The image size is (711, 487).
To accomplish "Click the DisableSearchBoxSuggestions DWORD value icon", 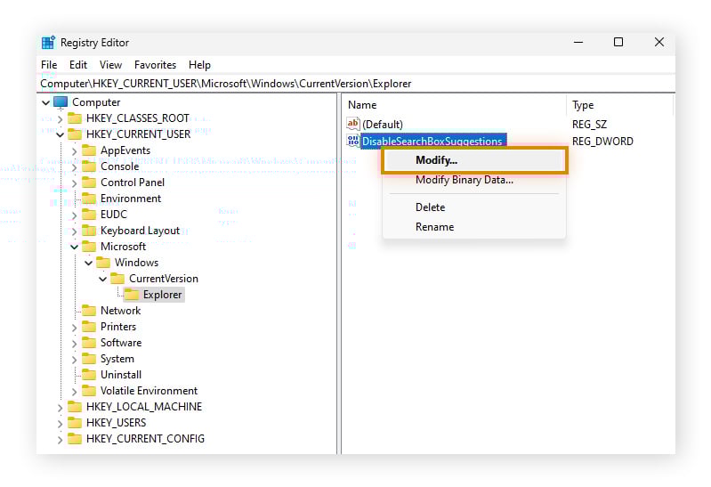I will tap(352, 141).
